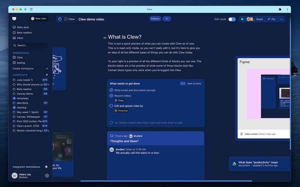Open the testing workspace
Image resolution: width=300 pixels, height=187 pixels.
pyautogui.click(x=19, y=63)
